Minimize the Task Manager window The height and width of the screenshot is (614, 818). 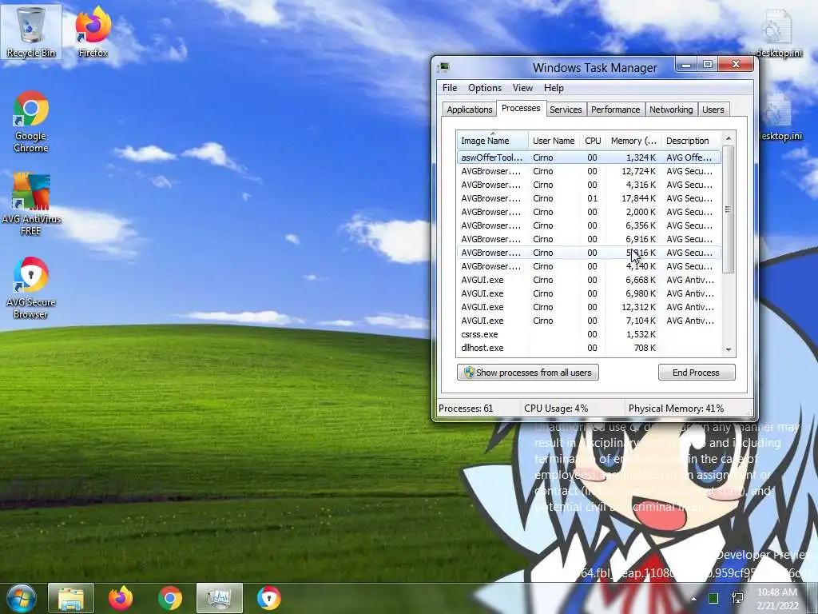[686, 65]
